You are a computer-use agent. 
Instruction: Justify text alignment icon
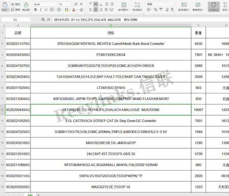(x=106, y=10)
